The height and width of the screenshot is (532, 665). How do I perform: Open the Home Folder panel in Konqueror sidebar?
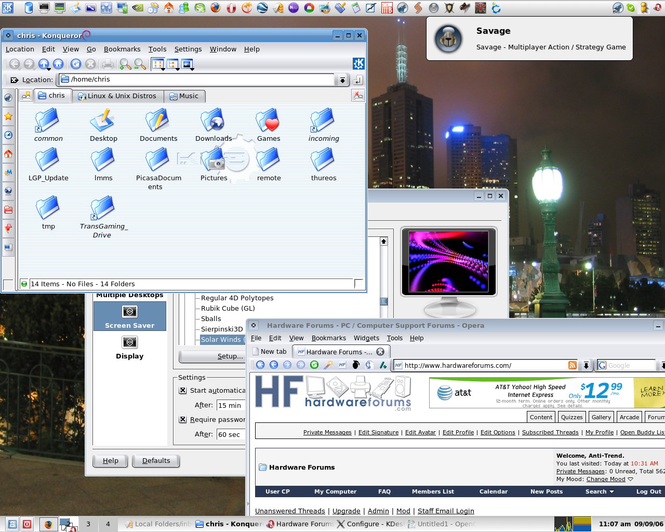(x=8, y=154)
